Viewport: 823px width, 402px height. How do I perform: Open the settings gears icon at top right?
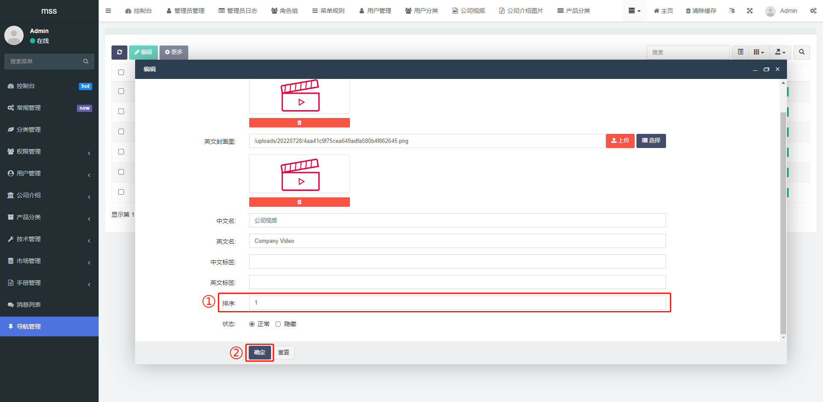pyautogui.click(x=813, y=11)
